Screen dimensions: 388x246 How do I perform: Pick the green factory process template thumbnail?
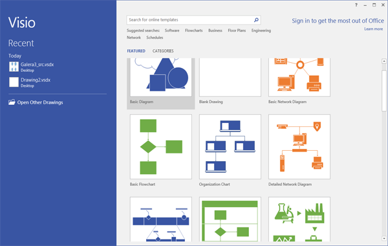[x=299, y=219]
